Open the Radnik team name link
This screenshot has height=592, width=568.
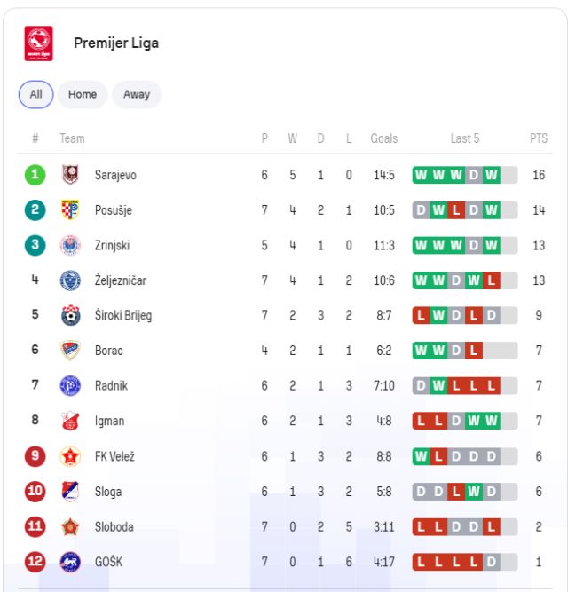[x=111, y=386]
